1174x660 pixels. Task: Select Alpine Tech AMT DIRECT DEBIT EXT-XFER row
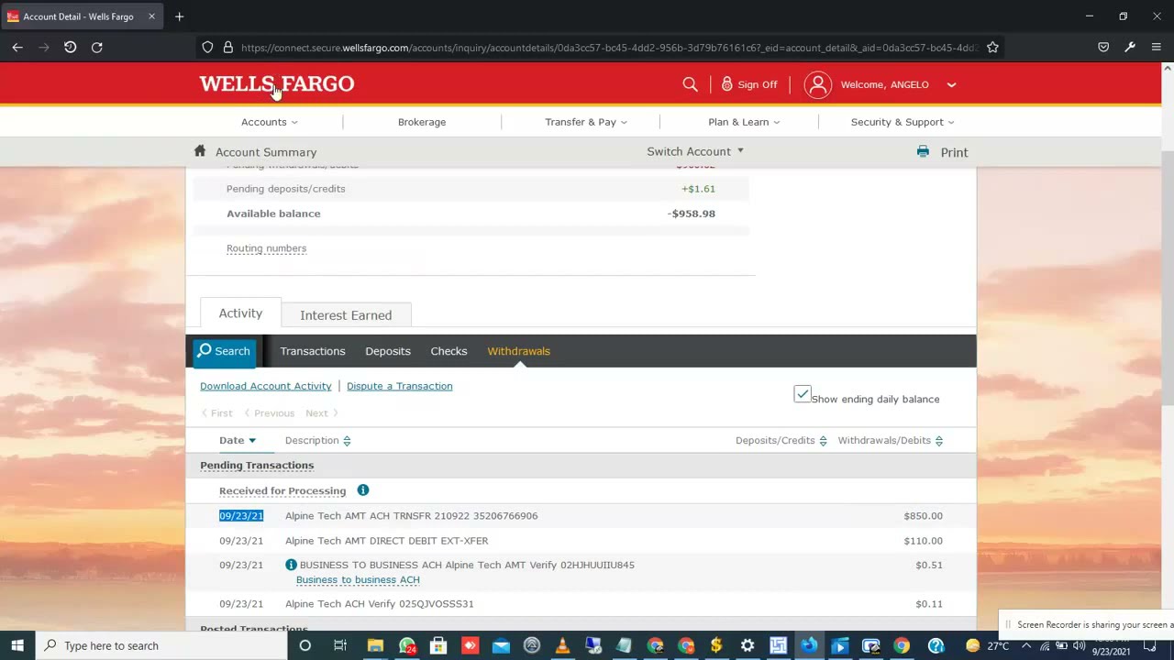pos(581,541)
